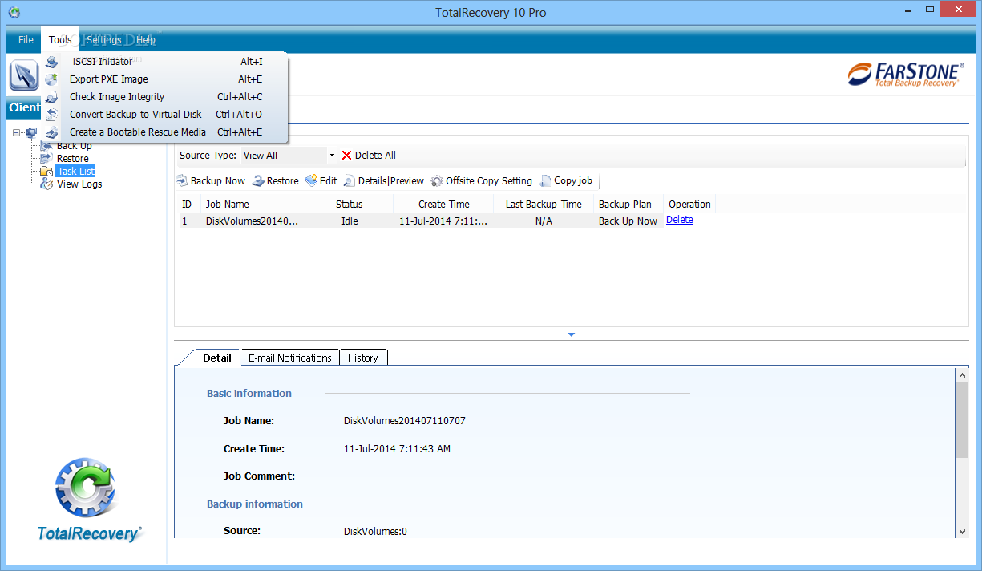The height and width of the screenshot is (571, 982).
Task: Click the Back Up Now plan cell
Action: click(x=628, y=221)
